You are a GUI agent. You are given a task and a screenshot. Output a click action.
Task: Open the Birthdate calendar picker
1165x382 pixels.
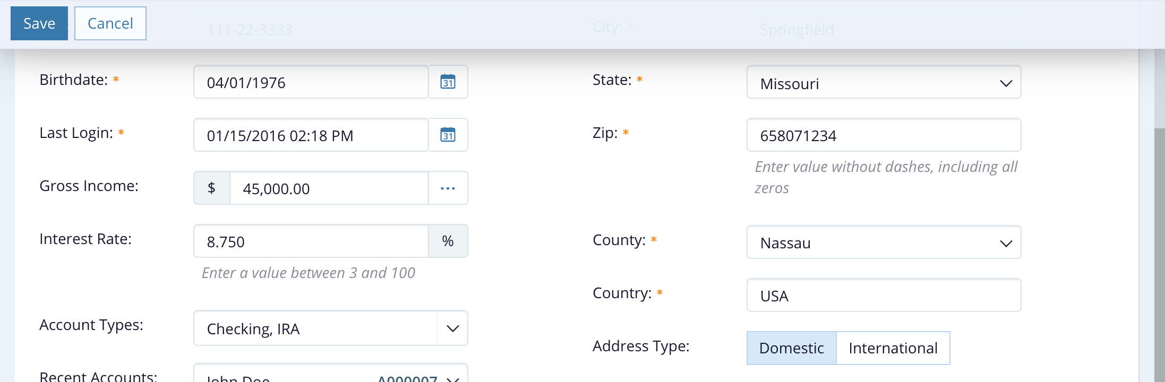pos(448,82)
